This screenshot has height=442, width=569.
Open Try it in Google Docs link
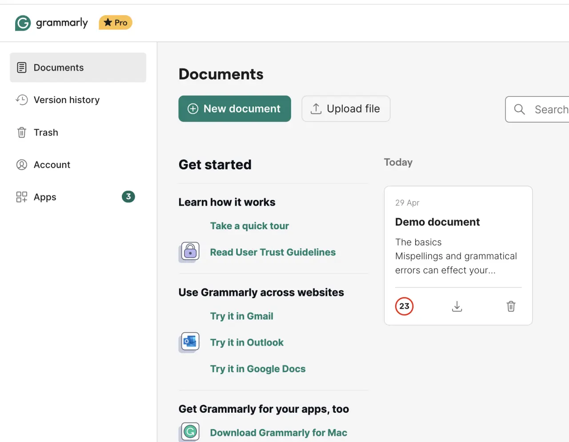pyautogui.click(x=258, y=369)
